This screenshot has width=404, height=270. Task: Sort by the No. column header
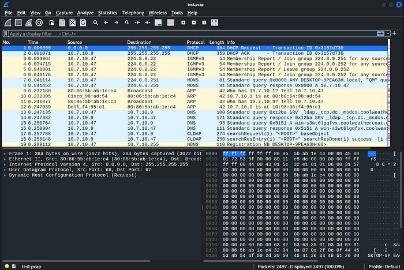tap(14, 42)
